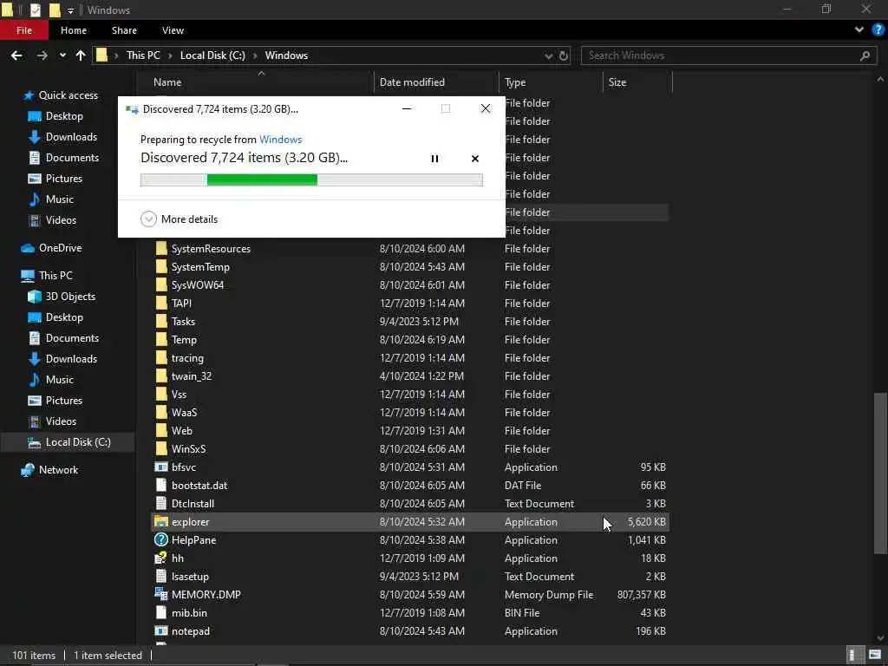Open the File tab

[24, 30]
